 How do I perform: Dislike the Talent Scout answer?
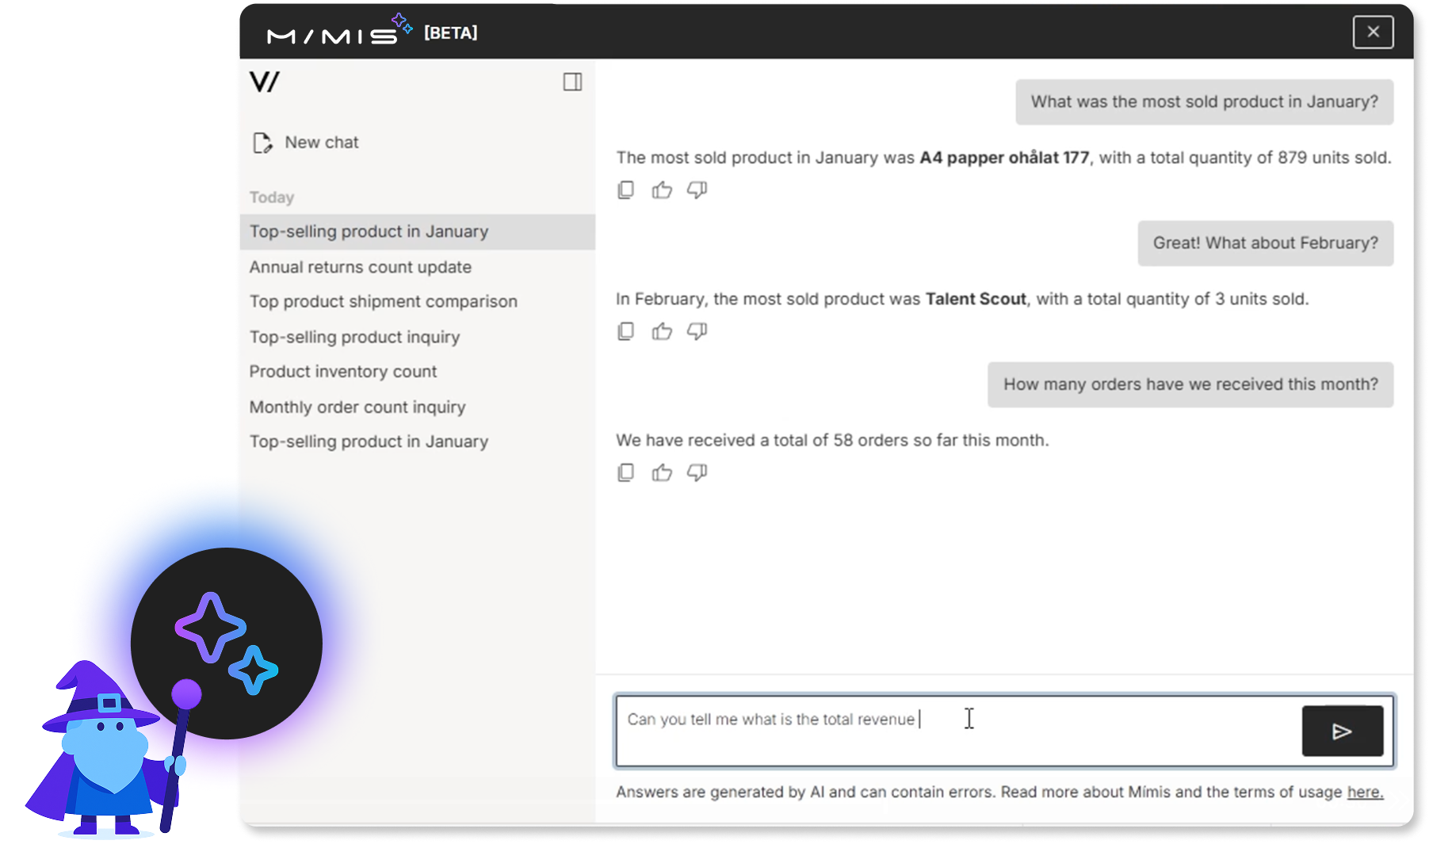pyautogui.click(x=697, y=331)
